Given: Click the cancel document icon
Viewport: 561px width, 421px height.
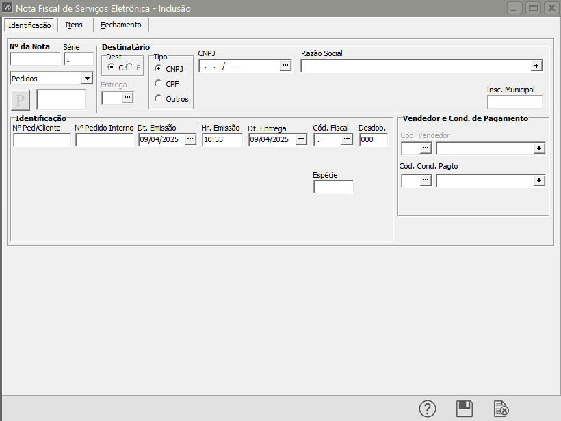Looking at the screenshot, I should [x=501, y=409].
